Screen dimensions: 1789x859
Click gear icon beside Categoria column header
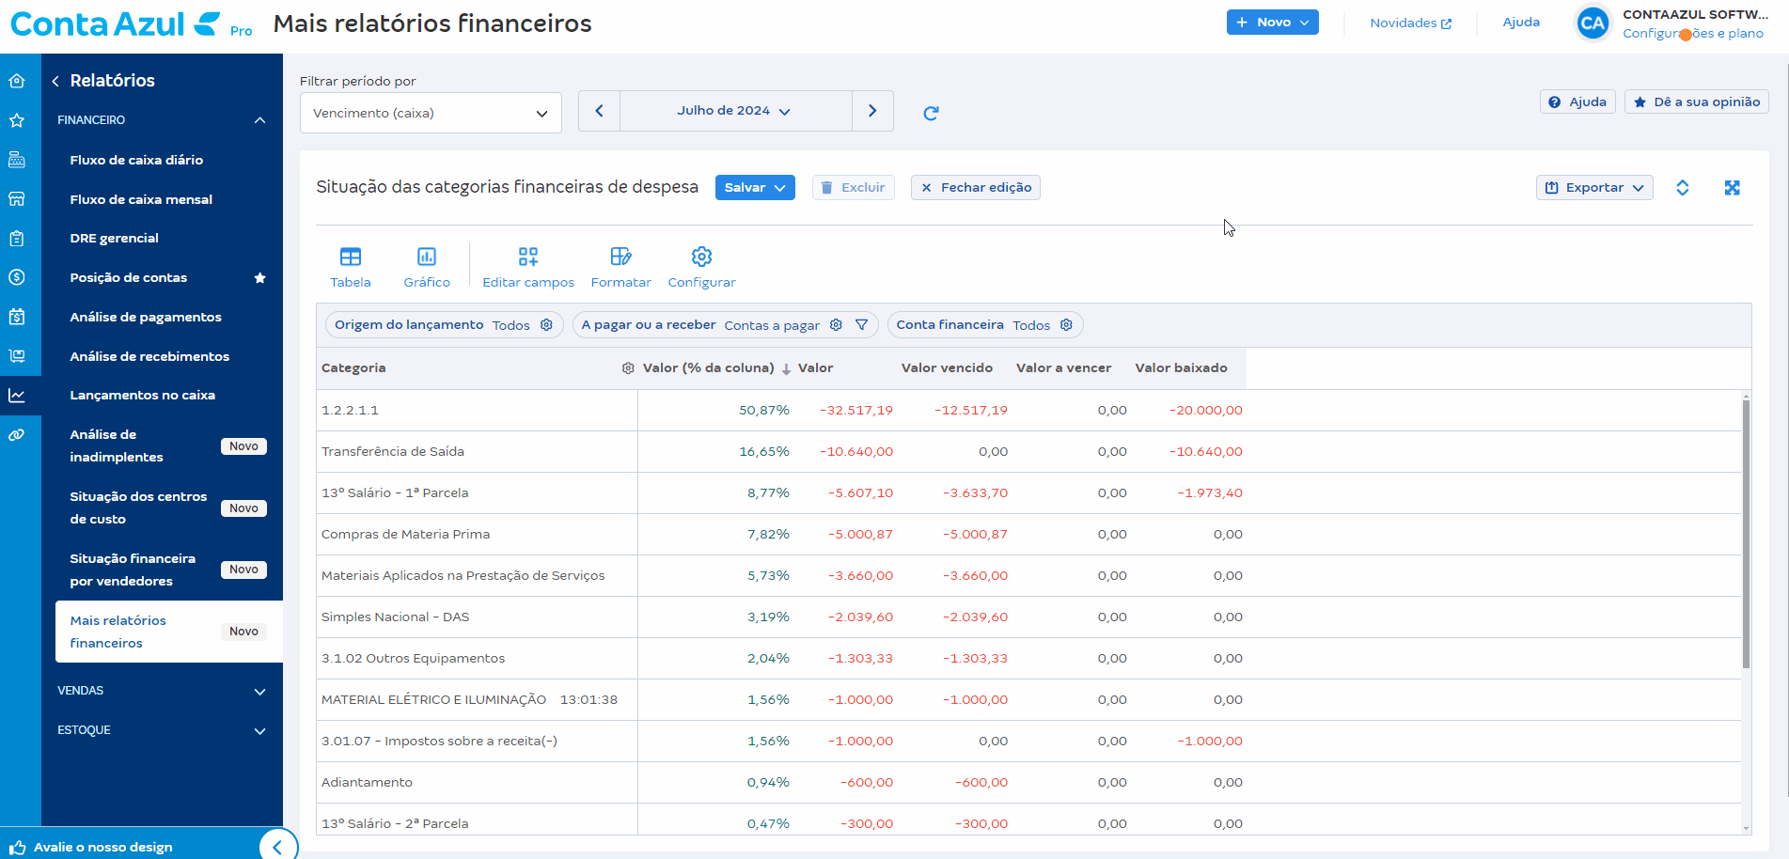click(628, 368)
